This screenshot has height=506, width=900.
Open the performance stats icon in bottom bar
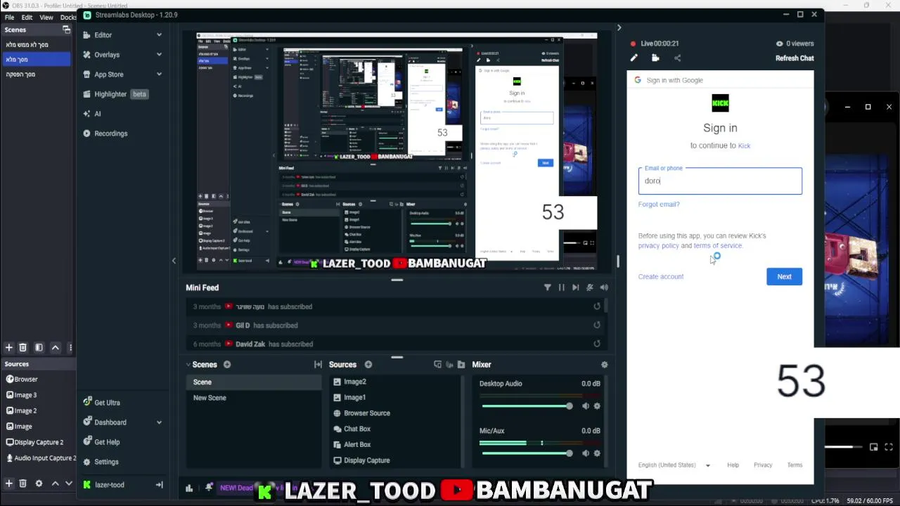189,488
